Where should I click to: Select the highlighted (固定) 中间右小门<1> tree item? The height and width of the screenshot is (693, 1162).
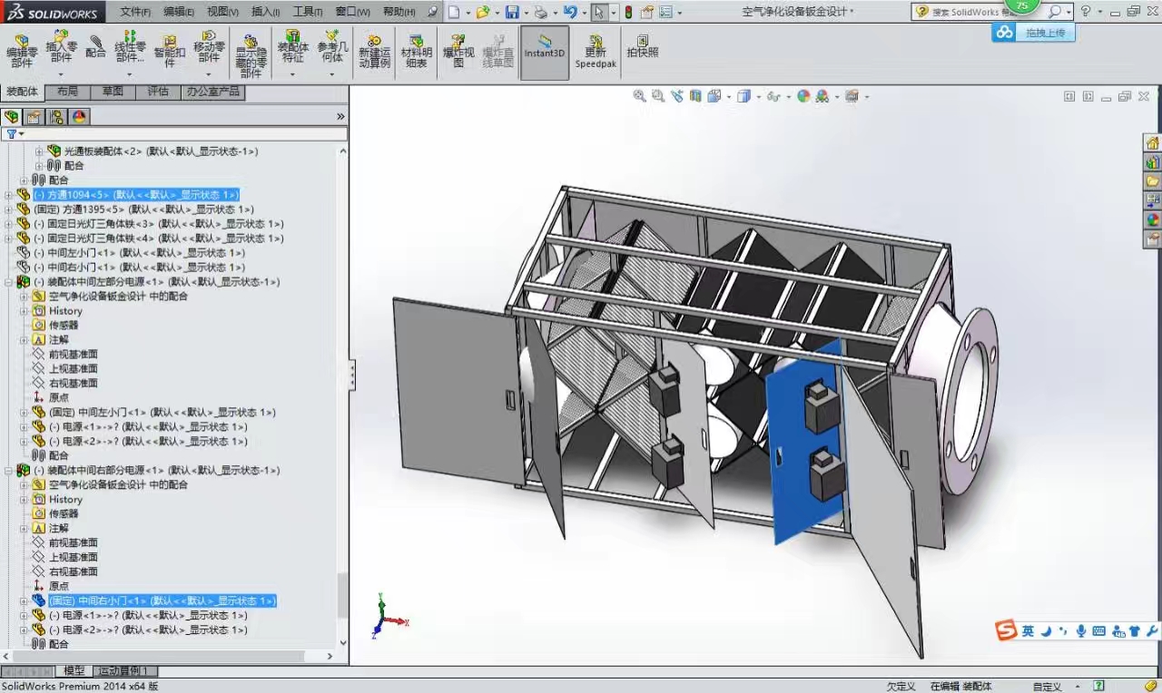click(x=162, y=601)
